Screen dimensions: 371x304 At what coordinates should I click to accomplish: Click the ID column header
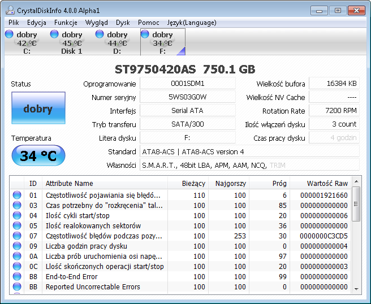[33, 183]
